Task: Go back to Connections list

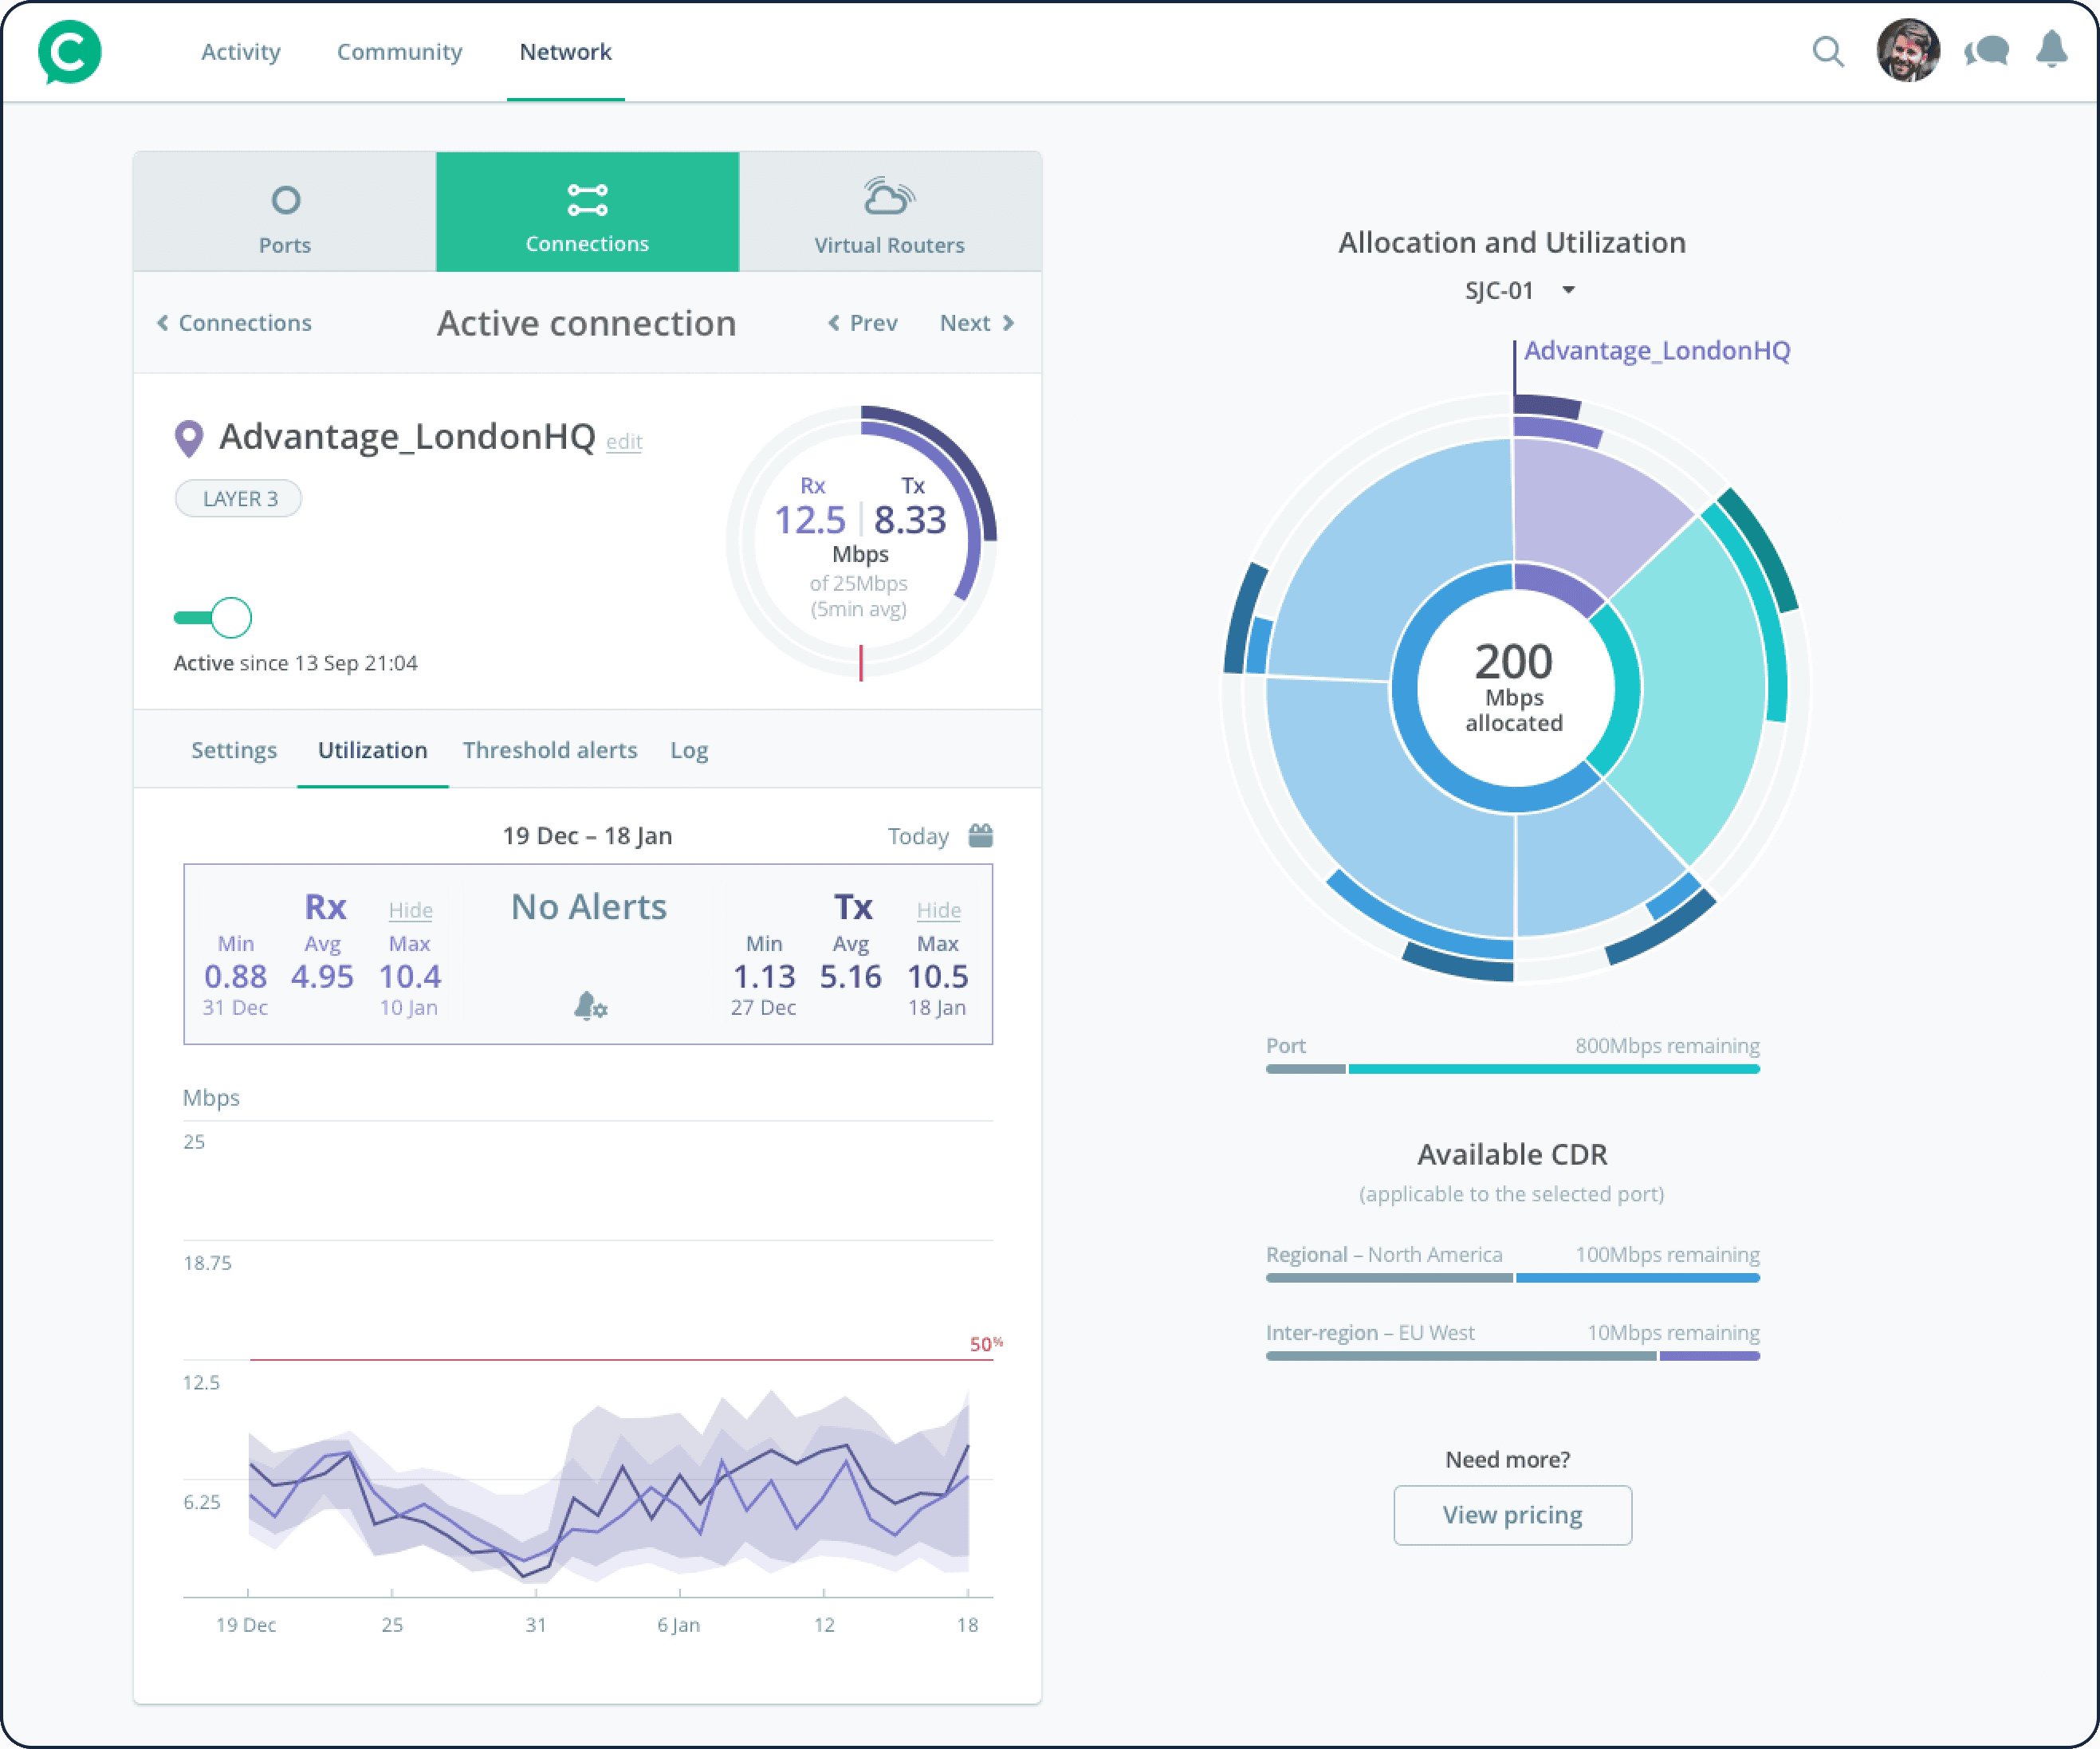Action: click(234, 323)
